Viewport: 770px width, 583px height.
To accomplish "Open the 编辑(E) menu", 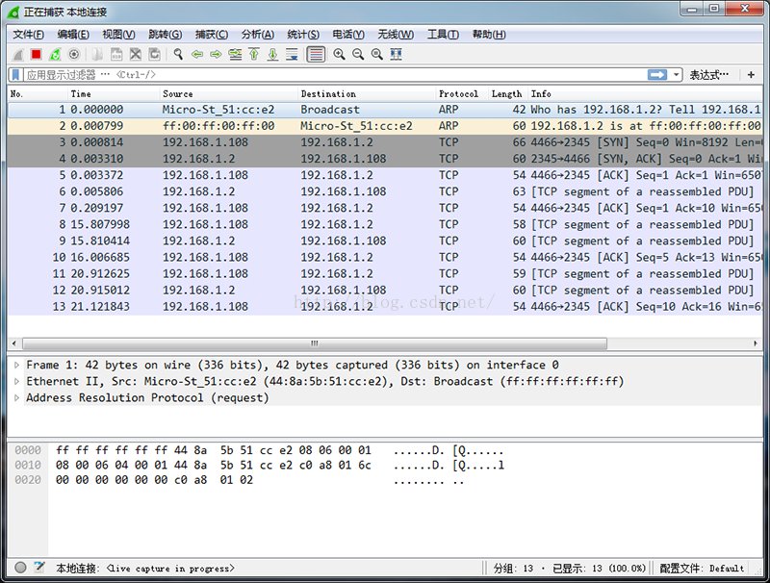I will point(73,35).
